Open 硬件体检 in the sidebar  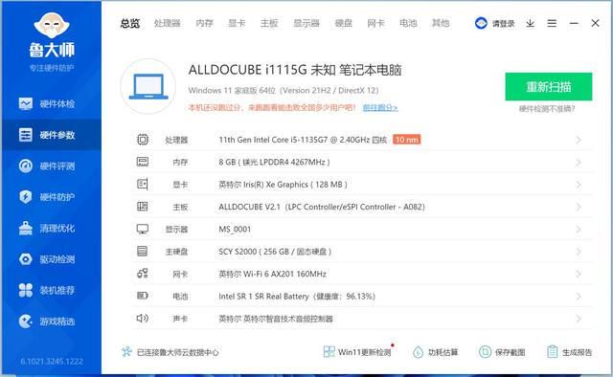pos(47,104)
